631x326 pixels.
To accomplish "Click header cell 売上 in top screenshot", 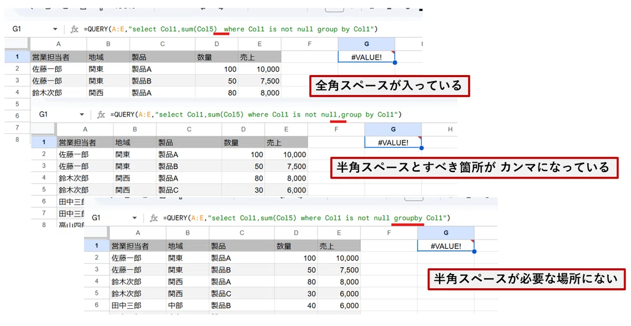I will tap(260, 57).
